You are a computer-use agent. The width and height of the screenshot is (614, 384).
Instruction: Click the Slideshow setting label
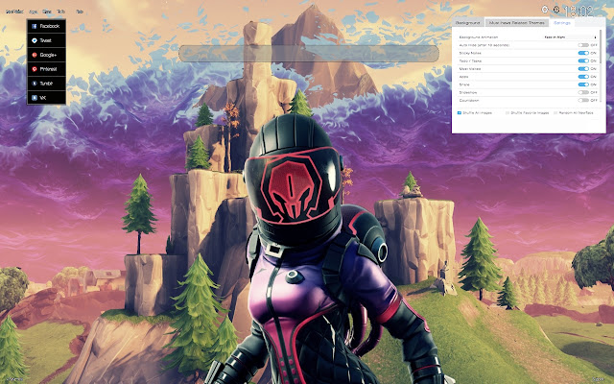468,92
